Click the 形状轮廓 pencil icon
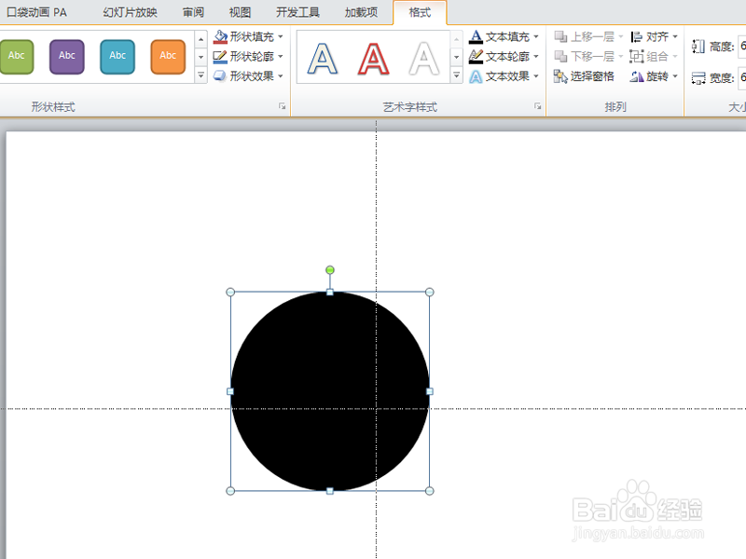746x559 pixels. pos(220,57)
